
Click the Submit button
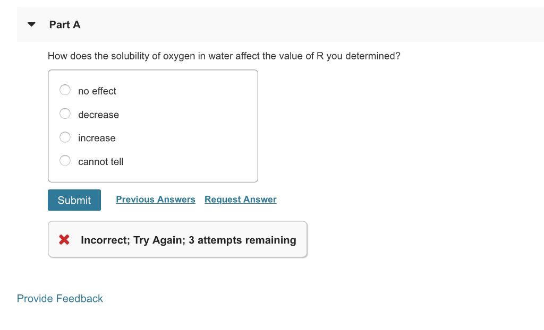pos(74,200)
